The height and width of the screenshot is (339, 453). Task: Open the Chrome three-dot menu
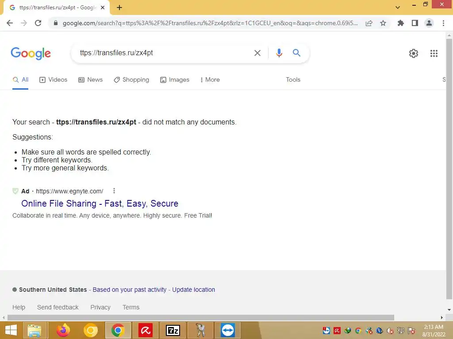[x=443, y=23]
